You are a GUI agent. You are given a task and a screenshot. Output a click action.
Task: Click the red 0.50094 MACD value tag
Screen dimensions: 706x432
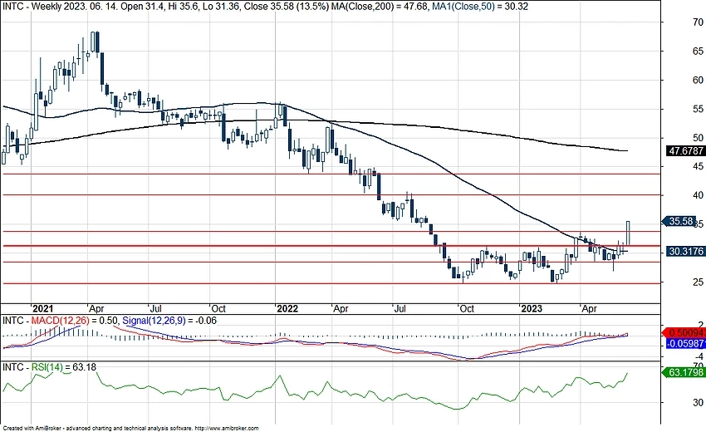tap(685, 333)
